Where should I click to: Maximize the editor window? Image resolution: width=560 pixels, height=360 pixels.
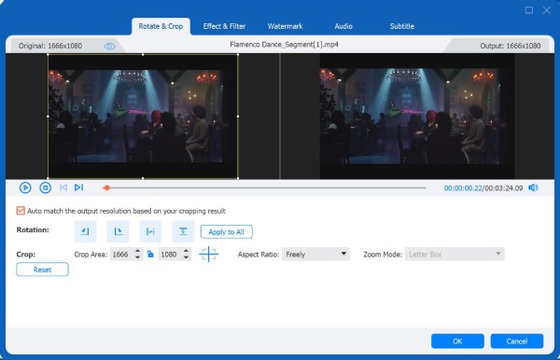(x=529, y=10)
